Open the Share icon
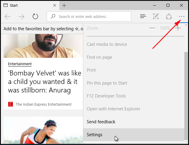Image resolution: width=189 pixels, height=145 pixels. click(169, 16)
